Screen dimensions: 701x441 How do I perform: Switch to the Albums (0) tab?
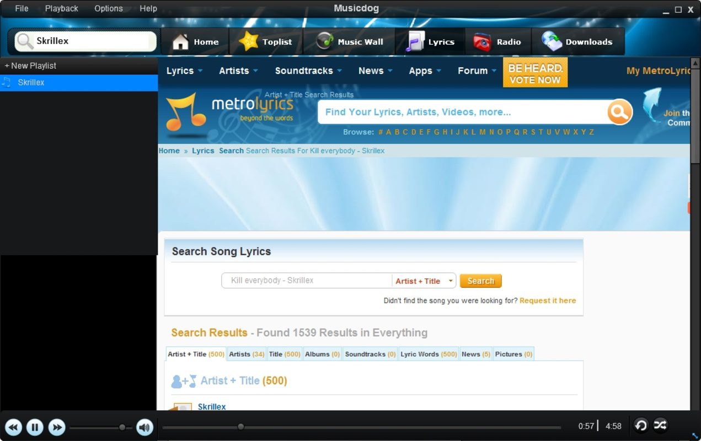[323, 354]
